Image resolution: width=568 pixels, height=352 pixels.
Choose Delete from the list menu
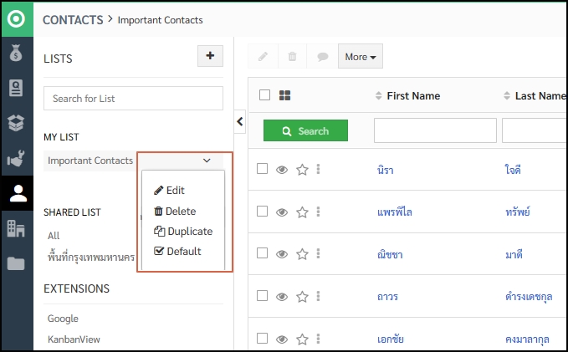pyautogui.click(x=175, y=211)
